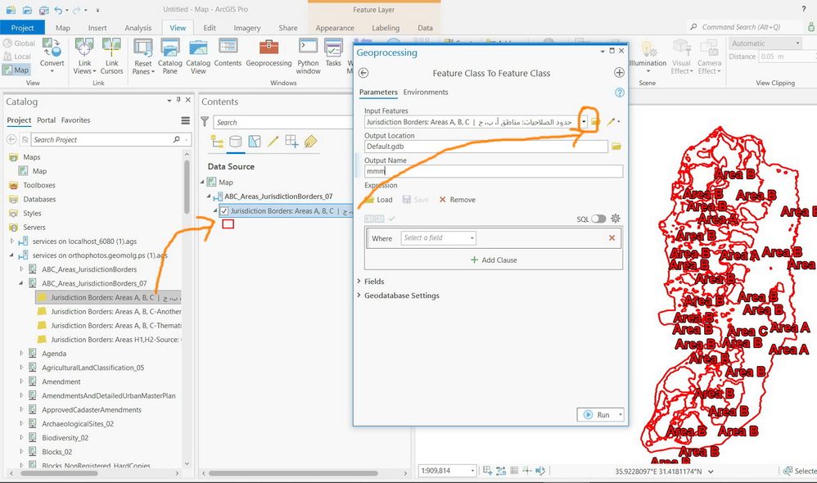Open the Link Cursors tool
Viewport: 817px width, 483px height.
111,56
